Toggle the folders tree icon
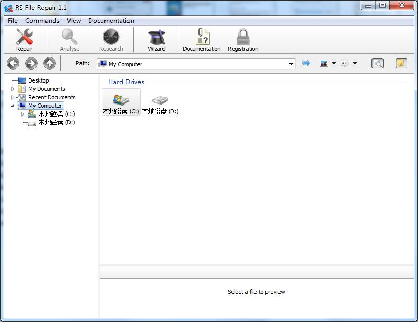 (x=401, y=63)
